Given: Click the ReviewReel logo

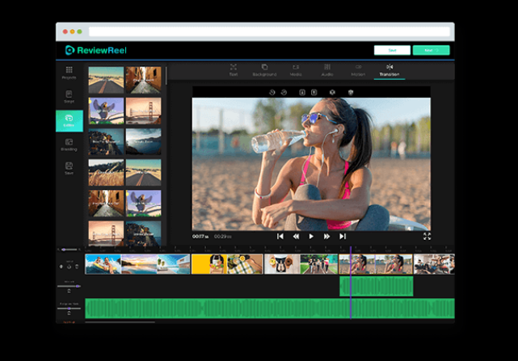Looking at the screenshot, I should tap(95, 50).
